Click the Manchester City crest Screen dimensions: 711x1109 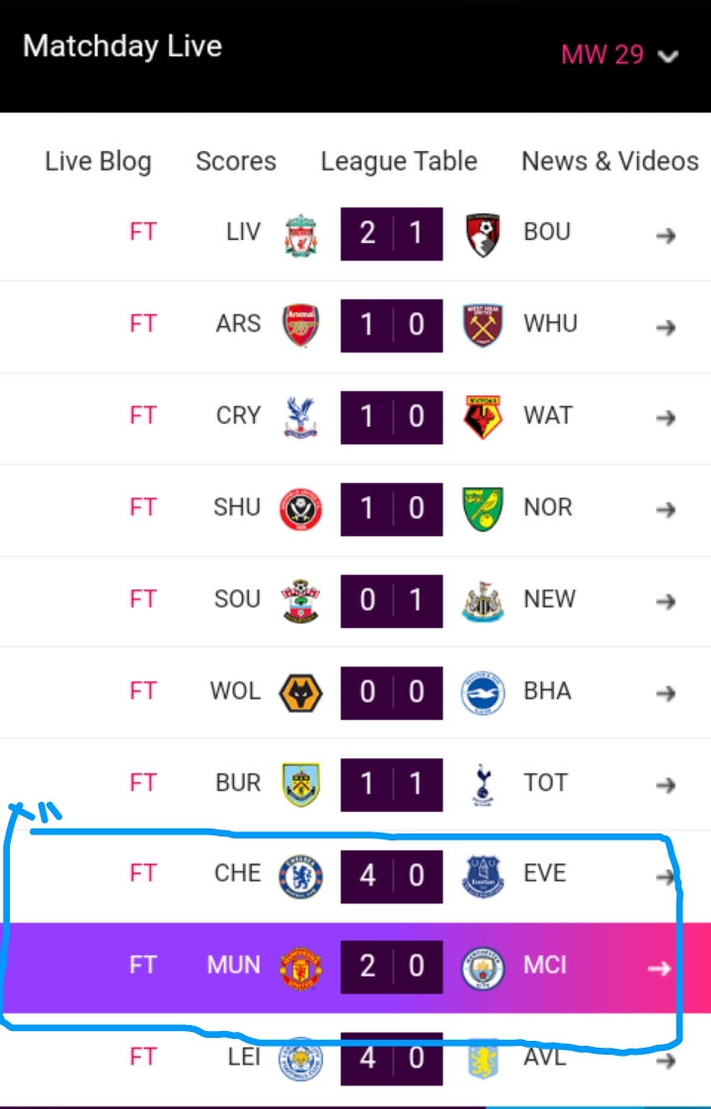point(483,967)
